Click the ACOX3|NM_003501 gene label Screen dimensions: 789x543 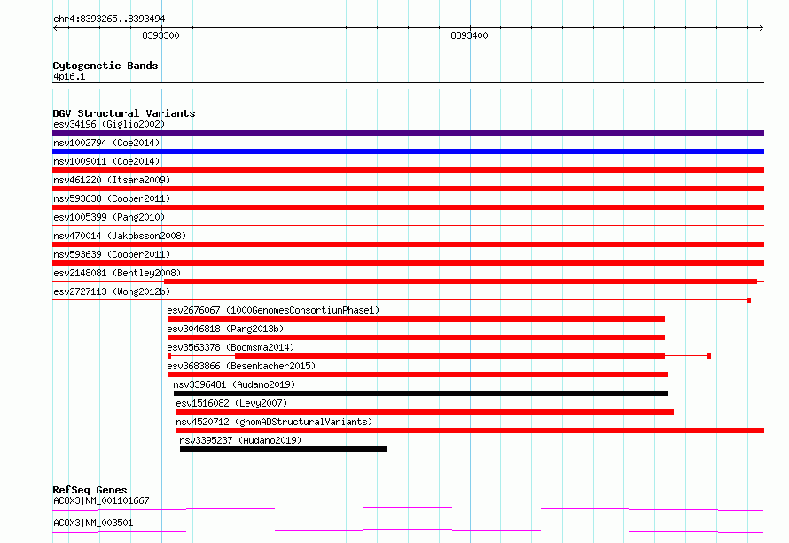93,523
